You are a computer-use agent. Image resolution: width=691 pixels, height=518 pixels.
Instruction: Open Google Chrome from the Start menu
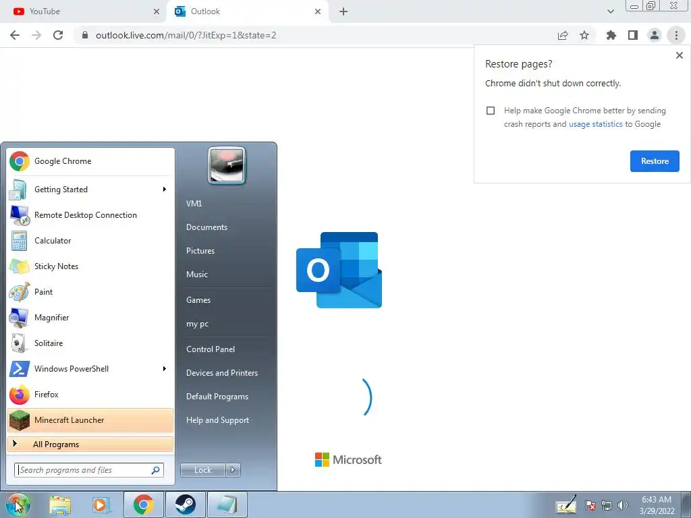tap(90, 161)
